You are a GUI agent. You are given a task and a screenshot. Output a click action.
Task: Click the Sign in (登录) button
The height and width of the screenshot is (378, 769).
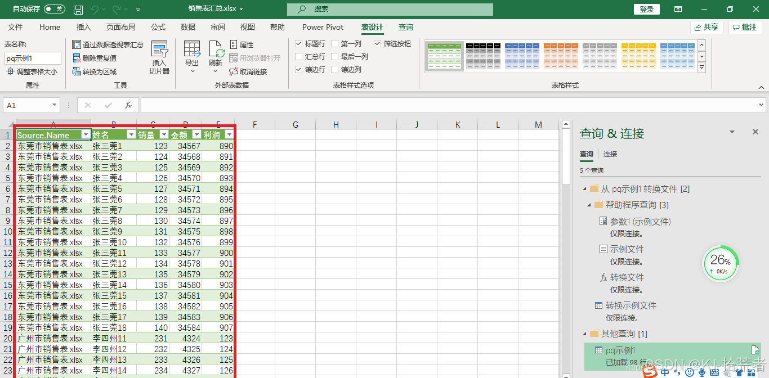point(647,10)
